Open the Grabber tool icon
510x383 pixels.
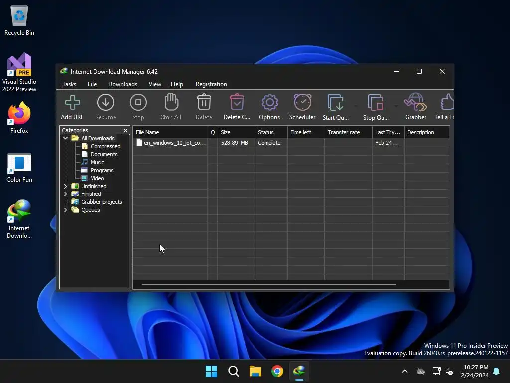click(x=416, y=102)
